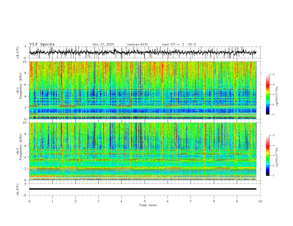The height and width of the screenshot is (226, 293).
Task: Click the ch.2 spectrogram color scale bar
Action: point(268,155)
